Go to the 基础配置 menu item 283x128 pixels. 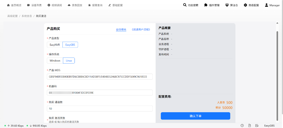(x=115, y=5)
